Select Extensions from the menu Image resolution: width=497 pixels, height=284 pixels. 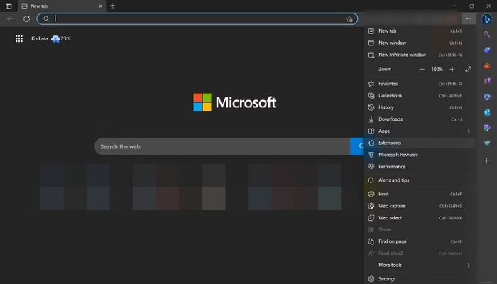[x=420, y=143]
